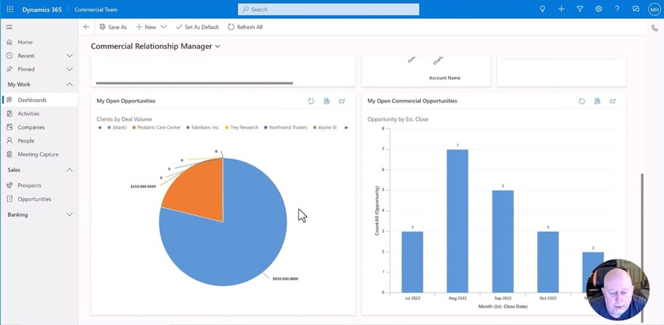Expand the My Open Commercial Opportunities chart
This screenshot has height=325, width=664.
613,101
